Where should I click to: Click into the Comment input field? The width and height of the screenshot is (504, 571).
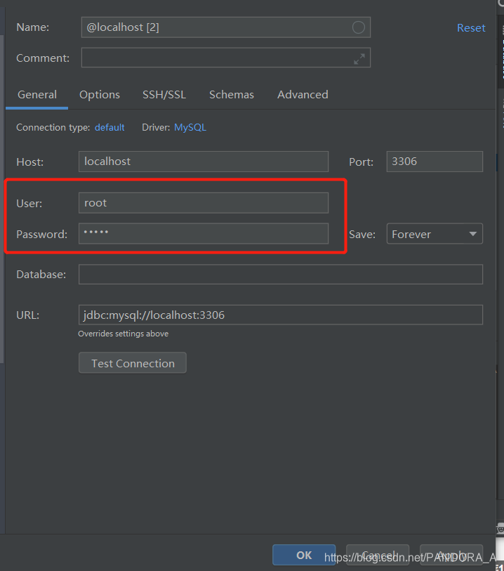[x=225, y=58]
